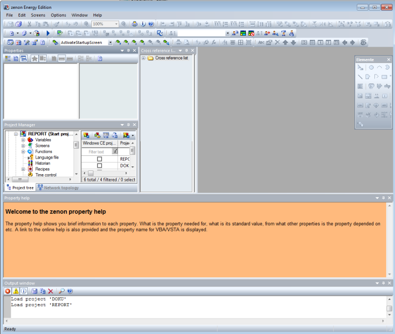
Task: Switch to the Network topology tab
Action: 58,188
